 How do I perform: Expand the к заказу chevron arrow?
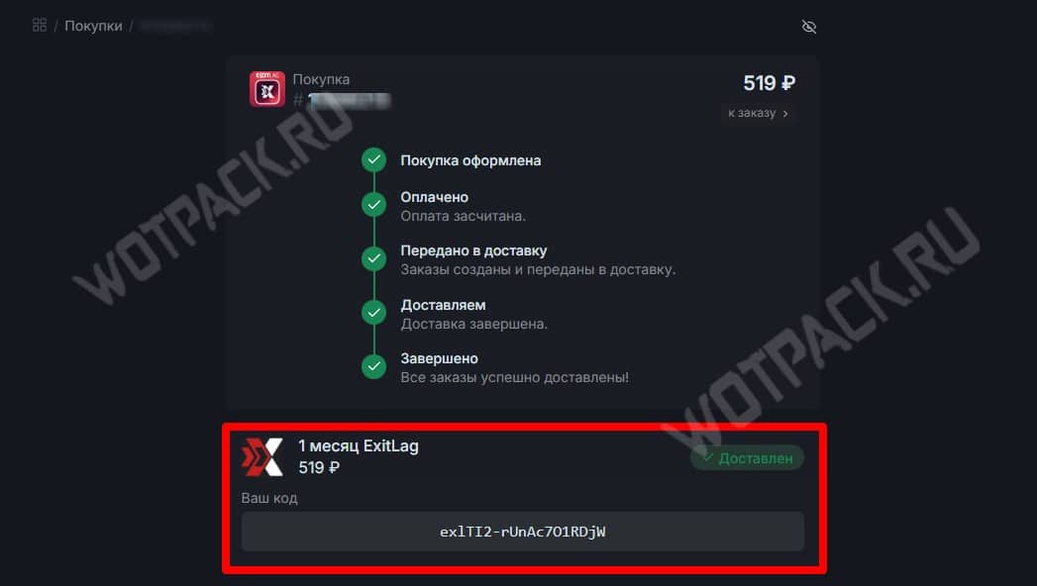click(785, 114)
